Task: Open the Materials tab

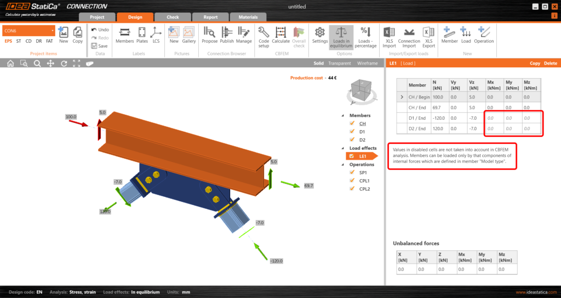Action: pos(248,17)
